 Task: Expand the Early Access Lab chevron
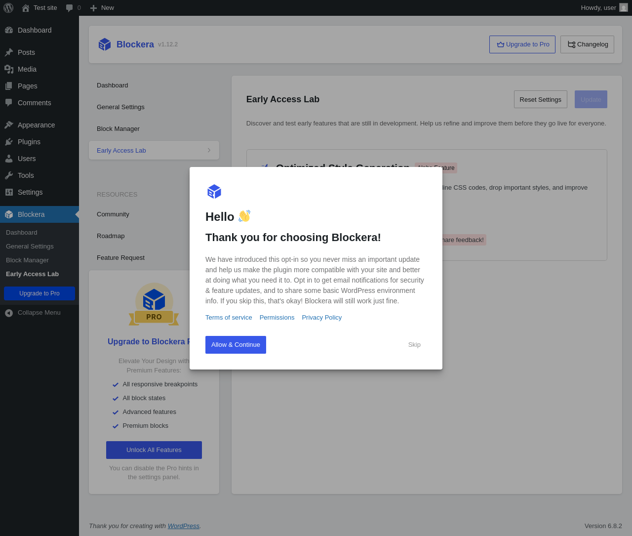pyautogui.click(x=209, y=150)
